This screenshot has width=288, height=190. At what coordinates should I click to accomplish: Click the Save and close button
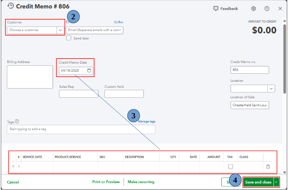coord(258,182)
